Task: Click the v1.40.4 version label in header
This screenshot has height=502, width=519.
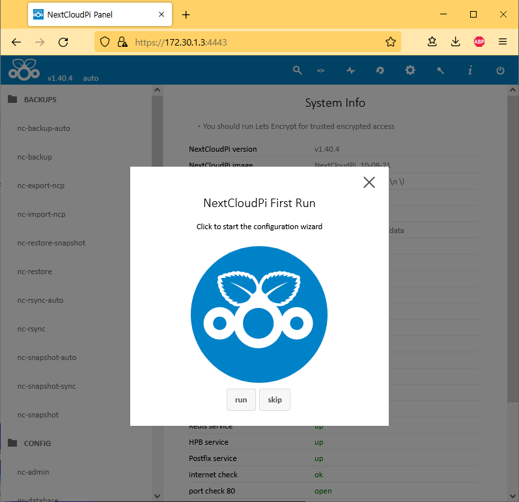Action: 60,78
